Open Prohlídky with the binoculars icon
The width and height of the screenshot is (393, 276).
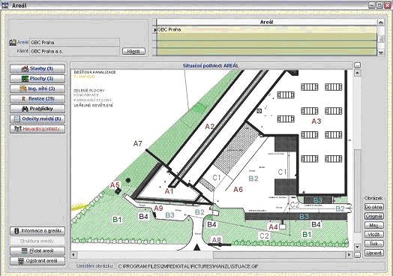point(37,109)
